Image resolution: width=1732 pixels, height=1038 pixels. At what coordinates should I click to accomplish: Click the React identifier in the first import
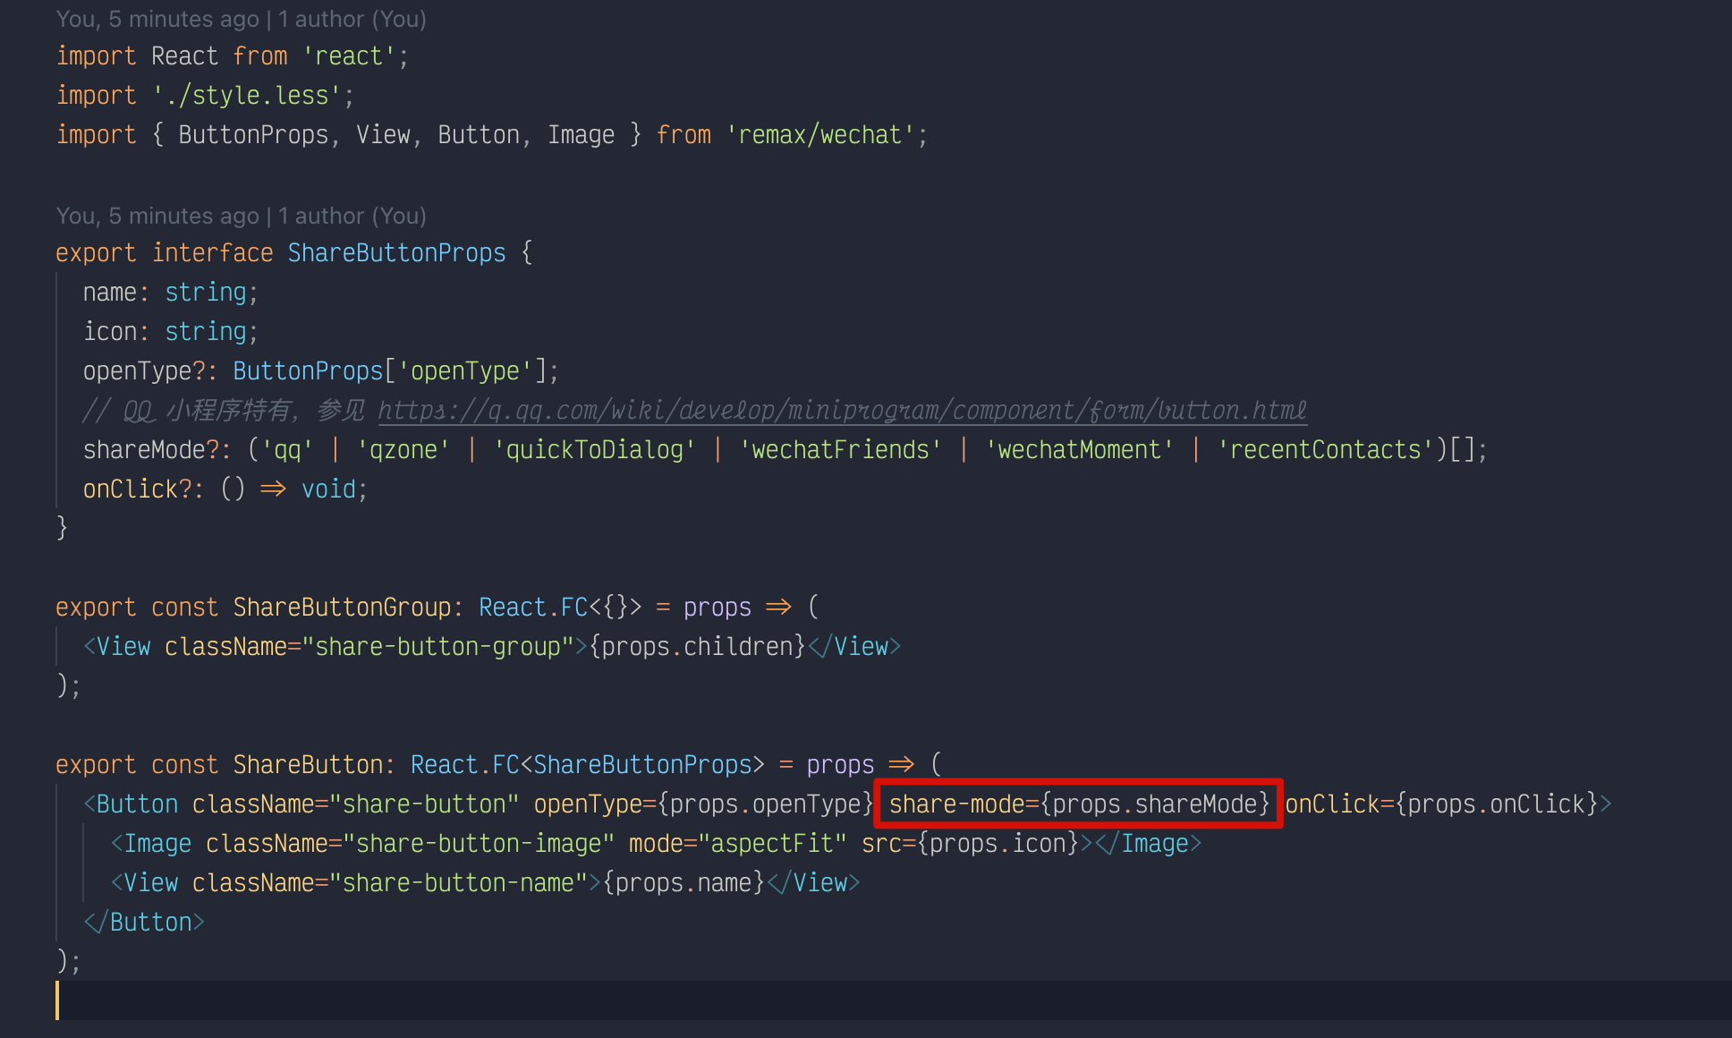[185, 55]
